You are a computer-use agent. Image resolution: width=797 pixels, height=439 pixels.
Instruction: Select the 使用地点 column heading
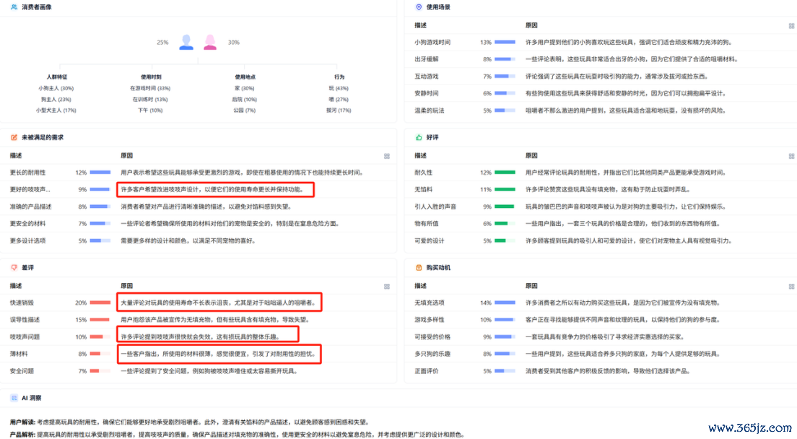pyautogui.click(x=245, y=77)
